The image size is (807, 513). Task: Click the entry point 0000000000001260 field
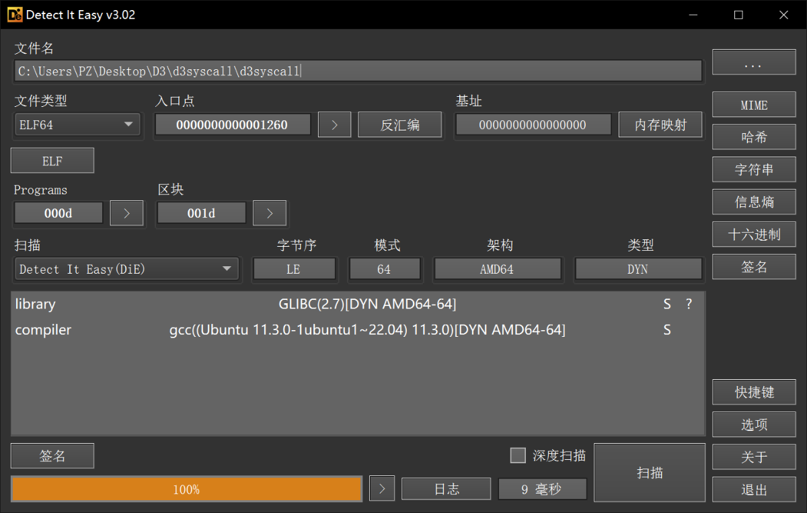pos(233,124)
